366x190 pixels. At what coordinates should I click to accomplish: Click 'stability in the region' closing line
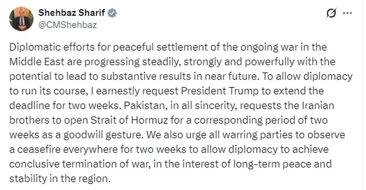[x=59, y=179]
